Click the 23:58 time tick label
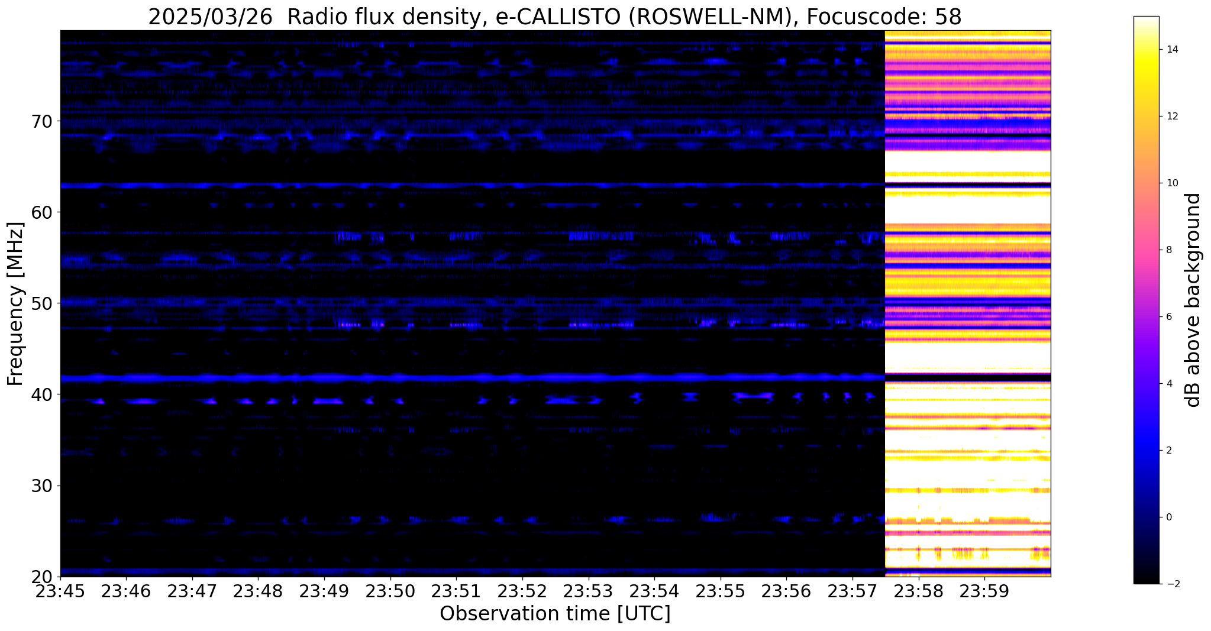Viewport: 1211px width, 631px height. click(x=919, y=591)
